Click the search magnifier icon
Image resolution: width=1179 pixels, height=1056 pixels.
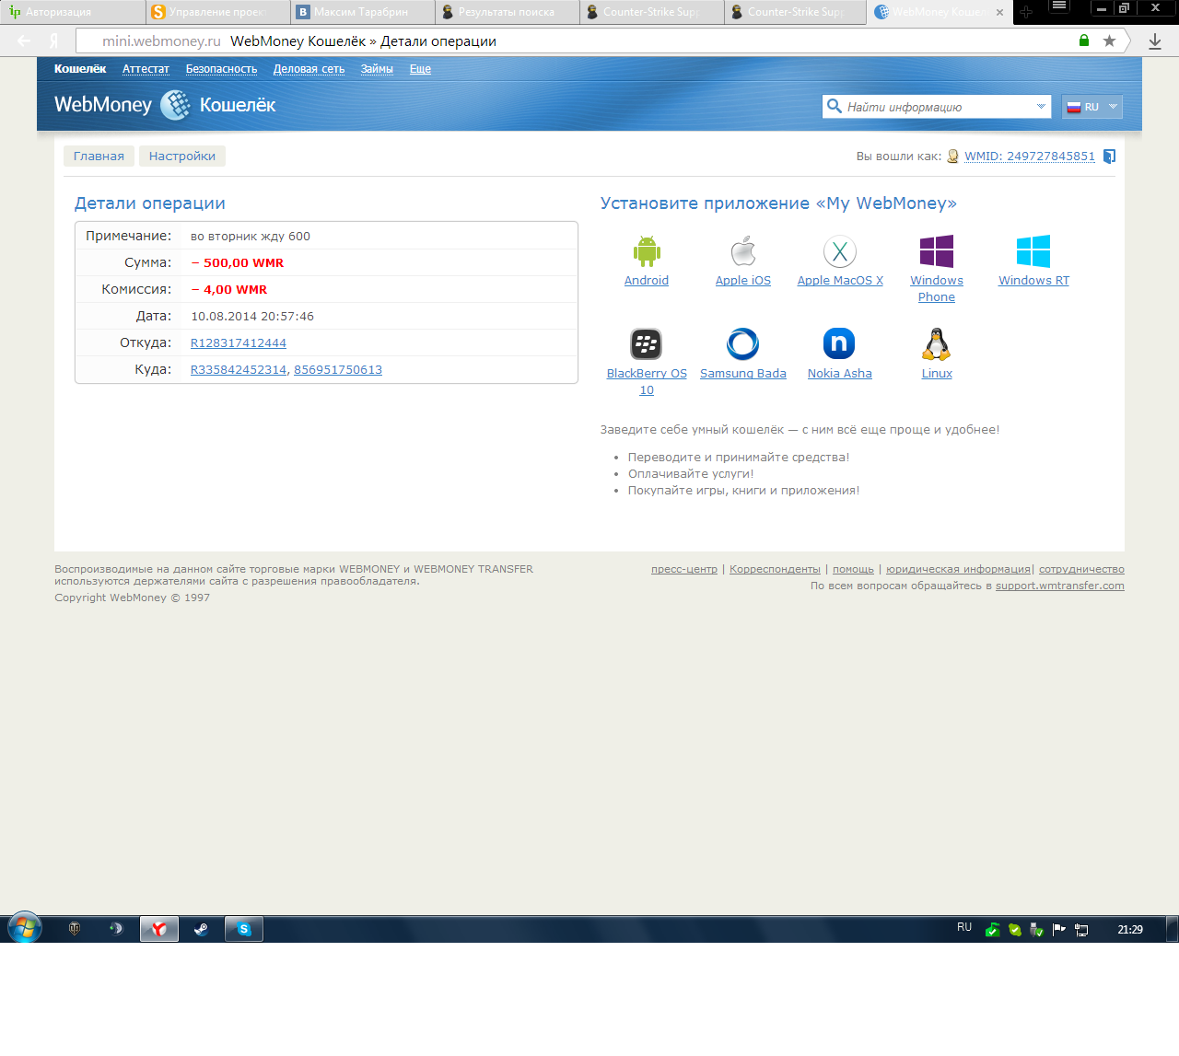click(x=835, y=106)
